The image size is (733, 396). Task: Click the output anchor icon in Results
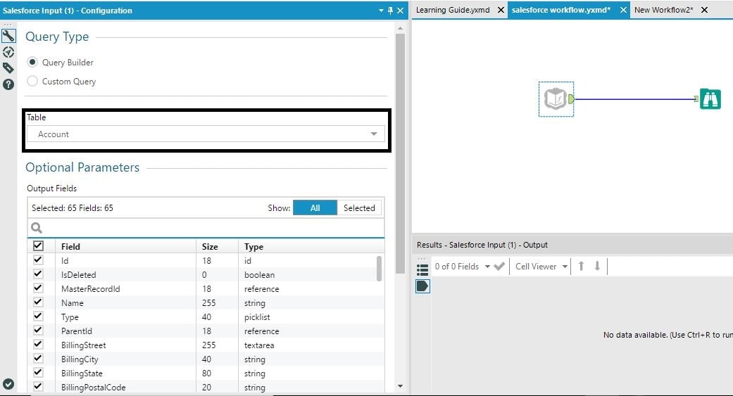click(x=422, y=286)
